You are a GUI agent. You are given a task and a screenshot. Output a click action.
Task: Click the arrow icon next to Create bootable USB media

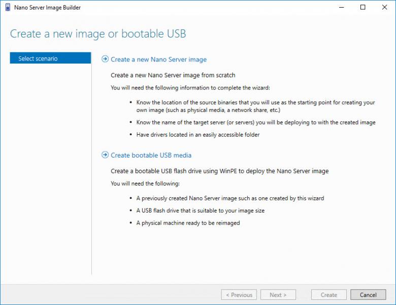pos(105,155)
